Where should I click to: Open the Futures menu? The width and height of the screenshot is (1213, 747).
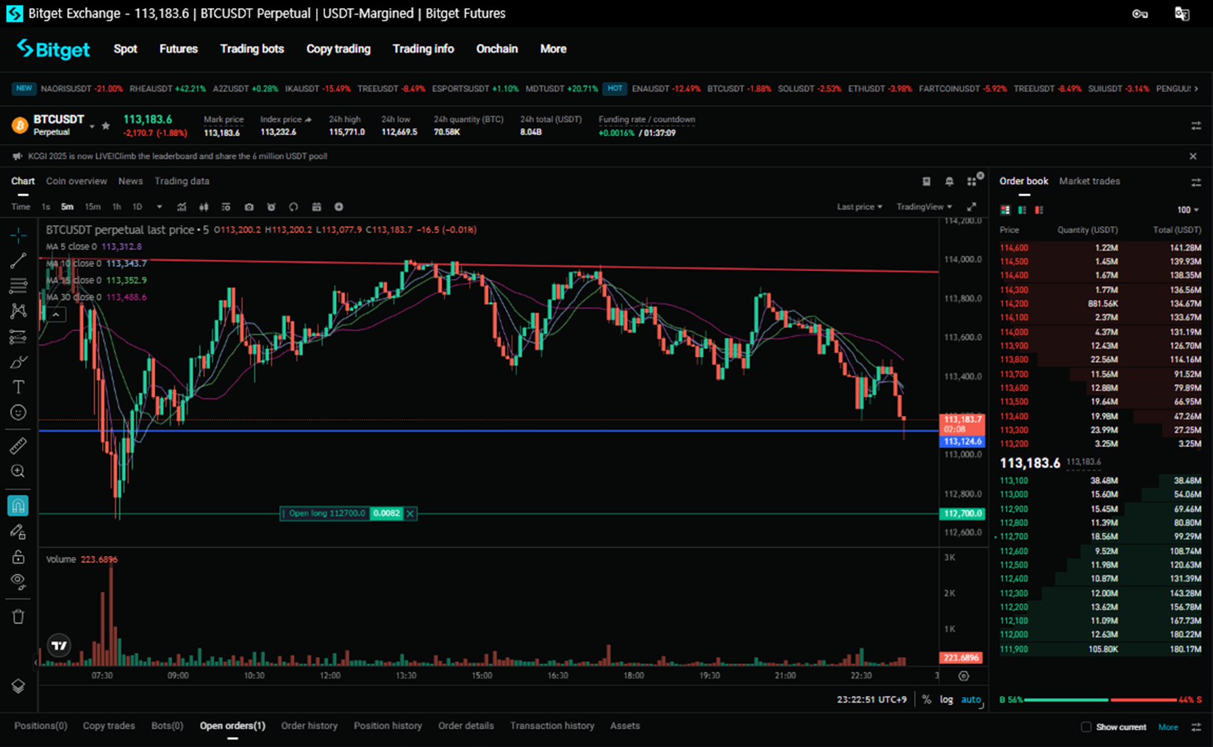(x=178, y=49)
